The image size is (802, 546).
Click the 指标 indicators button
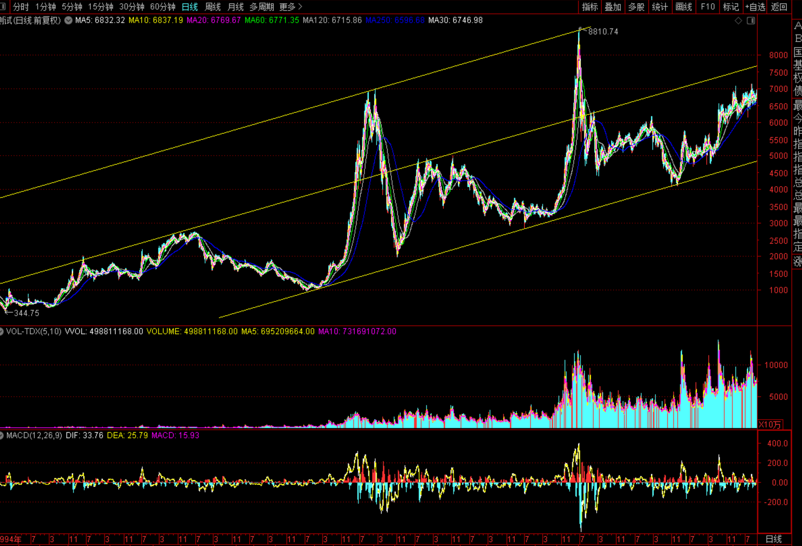click(x=590, y=7)
